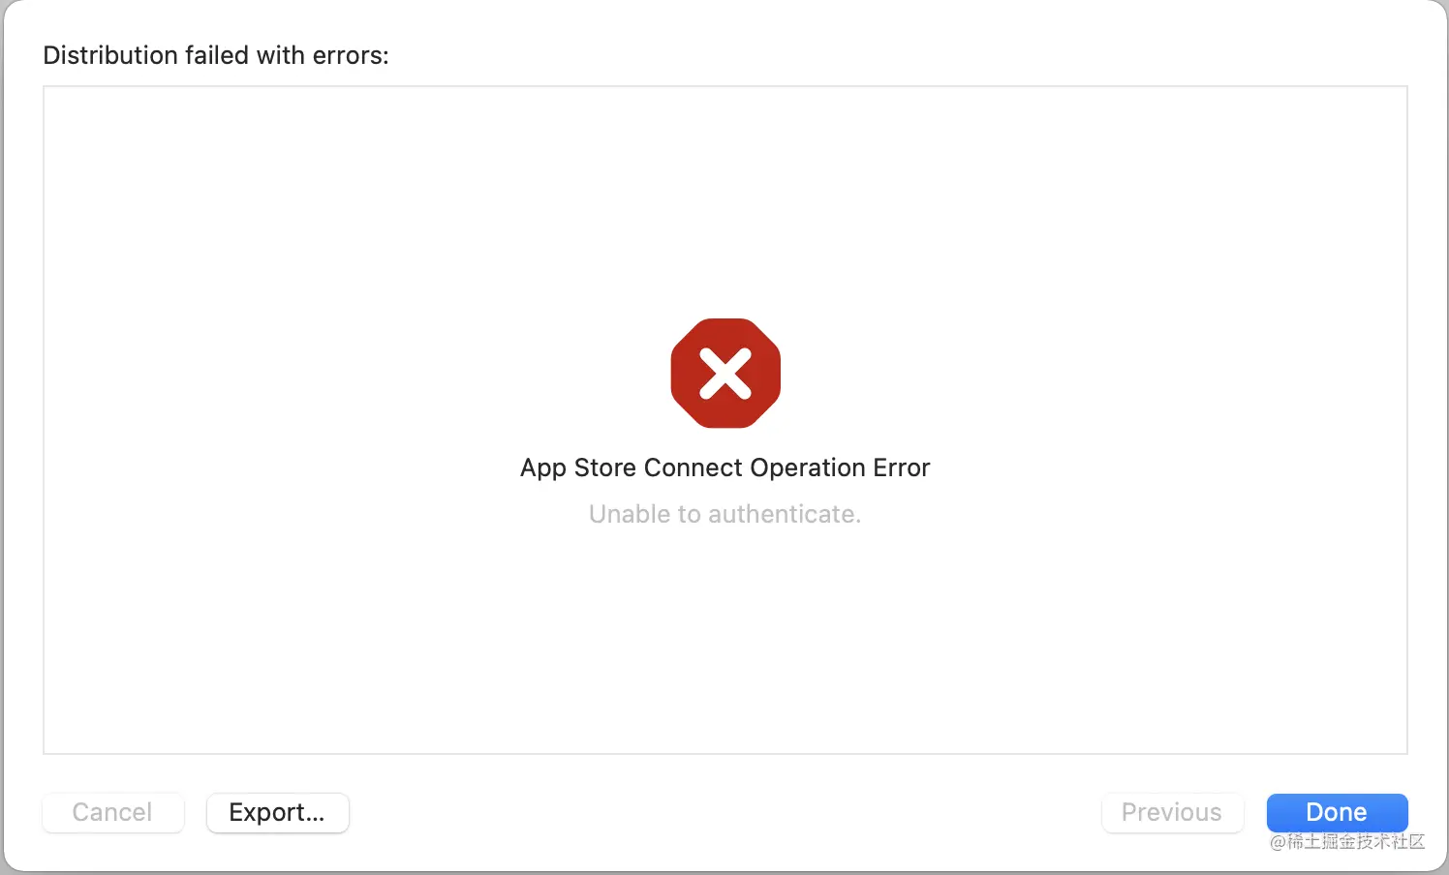
Task: Click the Distribution failed with errors heading
Action: 216,55
